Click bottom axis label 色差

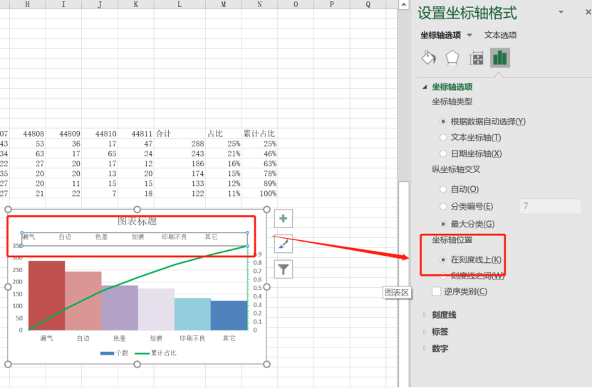[x=119, y=338]
